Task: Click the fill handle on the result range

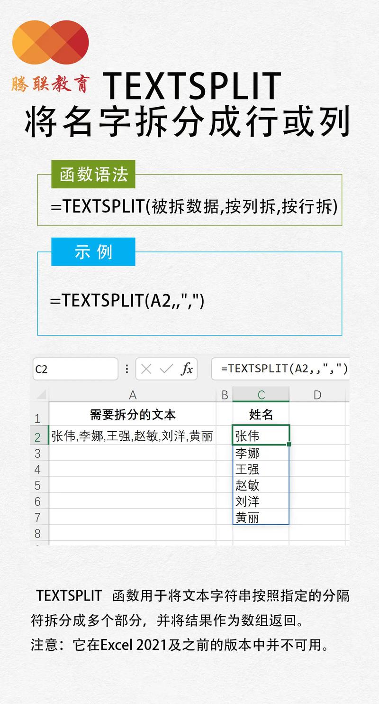Action: click(x=289, y=443)
